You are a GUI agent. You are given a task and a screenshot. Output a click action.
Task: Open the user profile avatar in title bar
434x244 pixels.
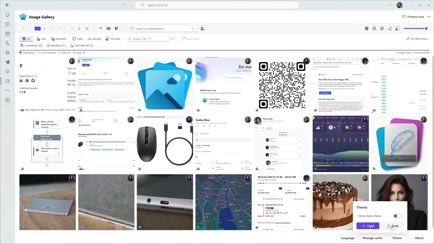(399, 5)
